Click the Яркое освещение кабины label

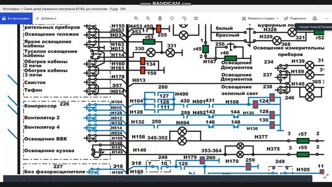click(48, 44)
